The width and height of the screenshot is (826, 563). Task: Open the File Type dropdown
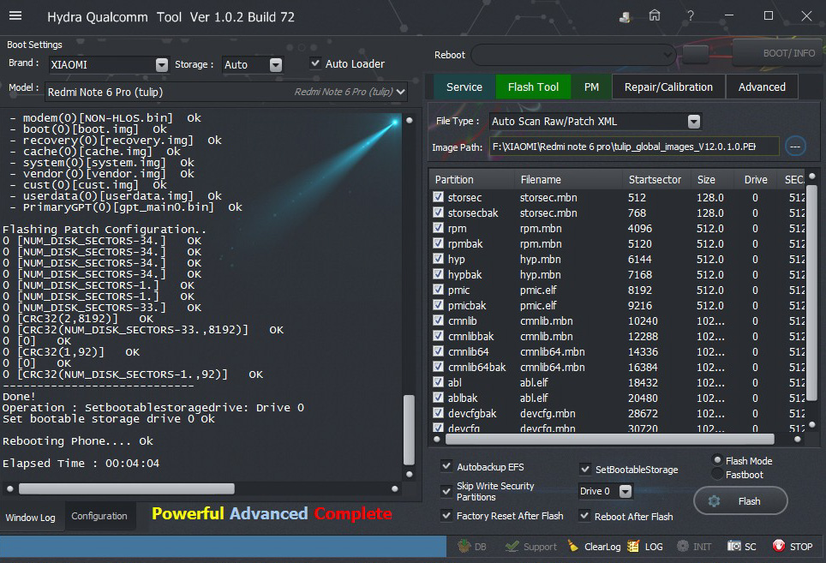click(693, 122)
